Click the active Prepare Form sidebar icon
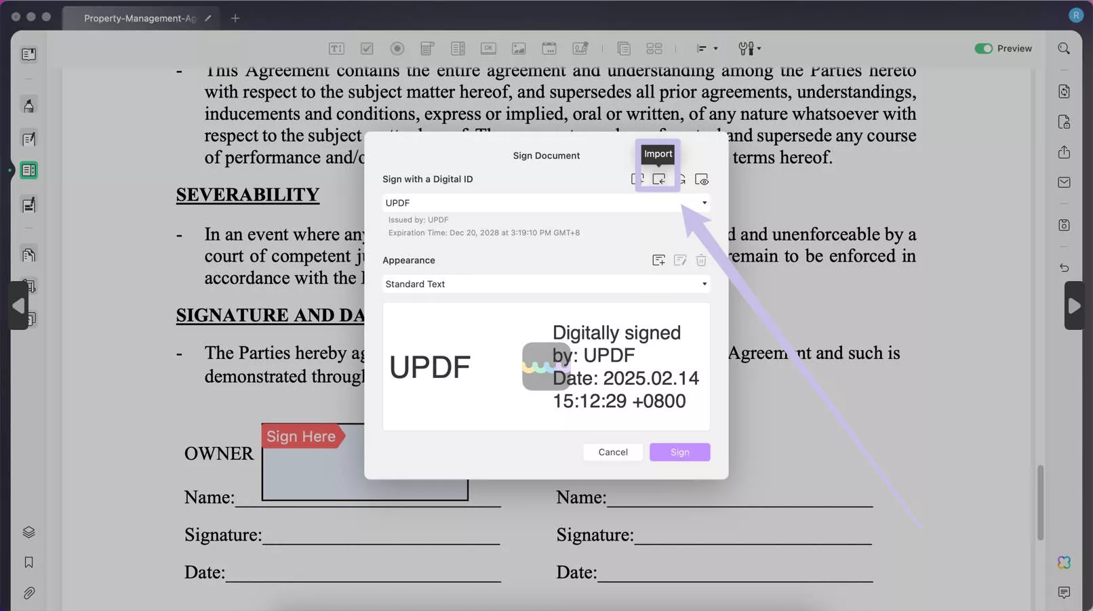 pos(28,170)
